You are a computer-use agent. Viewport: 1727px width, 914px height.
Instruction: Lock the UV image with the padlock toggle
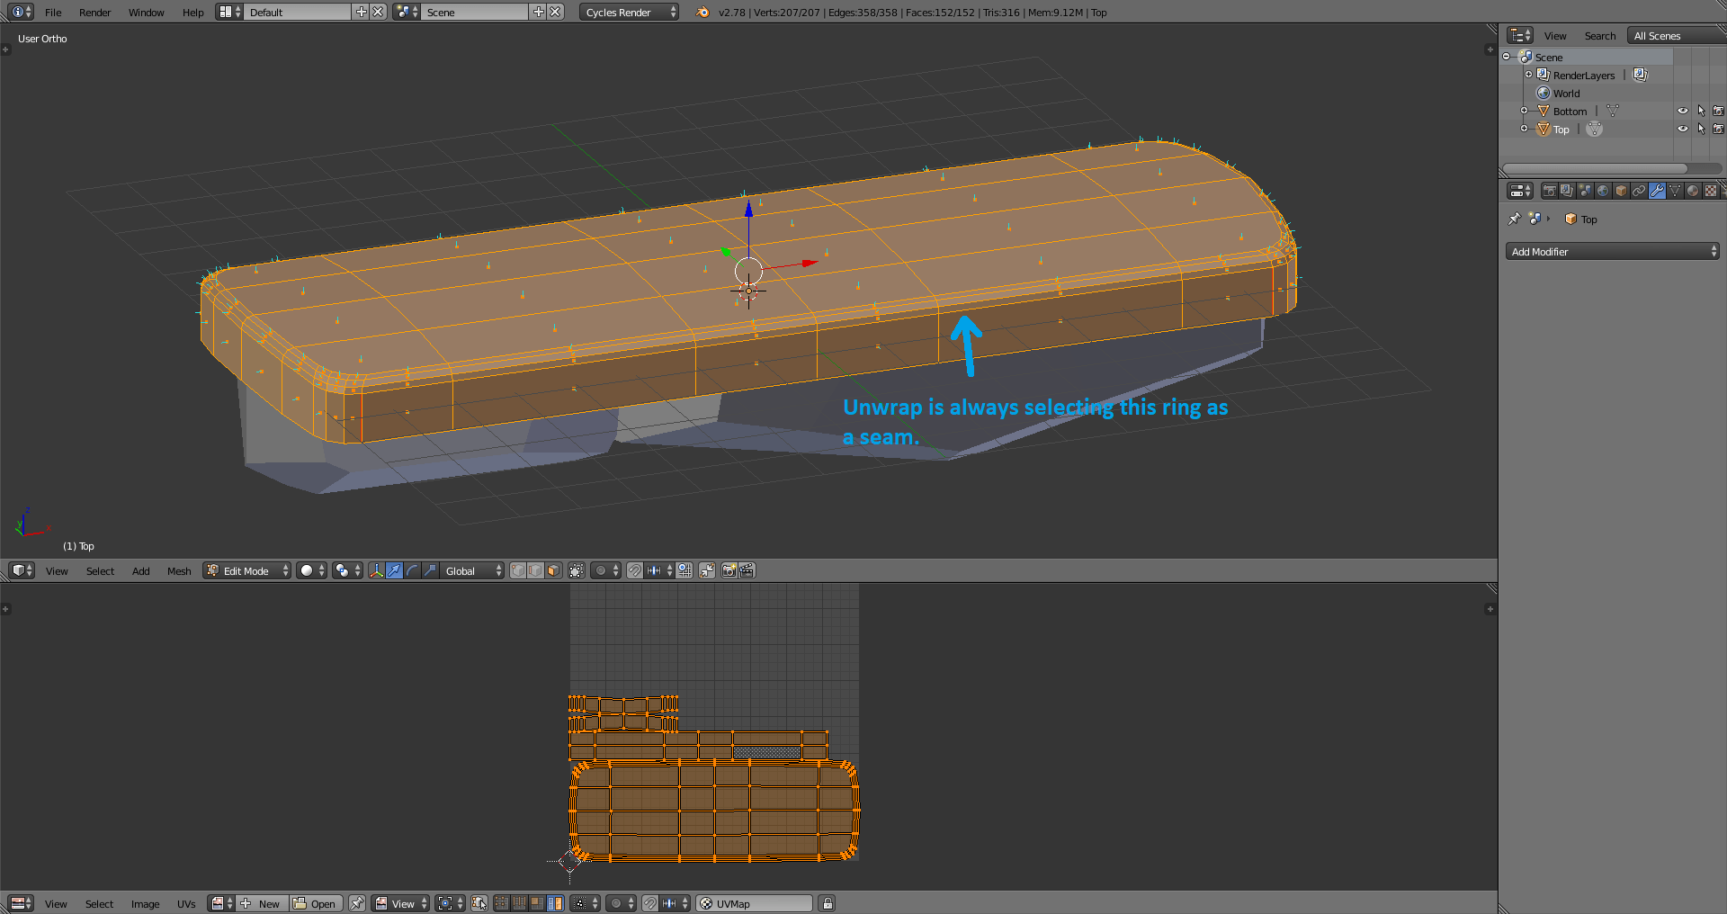pyautogui.click(x=827, y=903)
